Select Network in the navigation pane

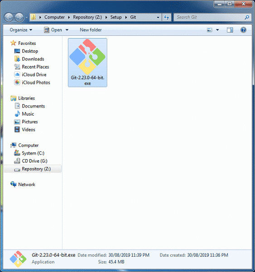(x=27, y=185)
